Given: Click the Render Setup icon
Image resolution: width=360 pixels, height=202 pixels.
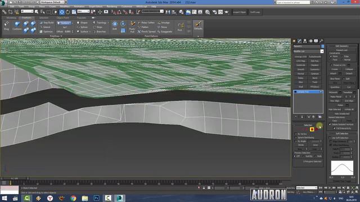Looking at the screenshot, I should (214, 12).
